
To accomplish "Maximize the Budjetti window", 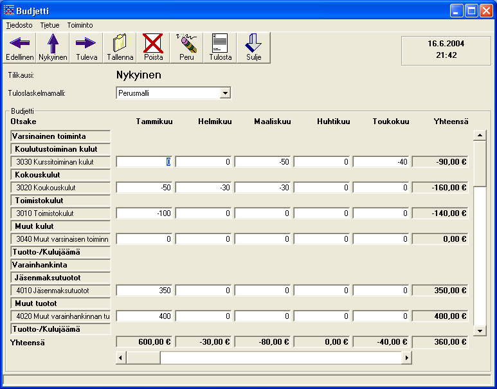I will coord(471,11).
